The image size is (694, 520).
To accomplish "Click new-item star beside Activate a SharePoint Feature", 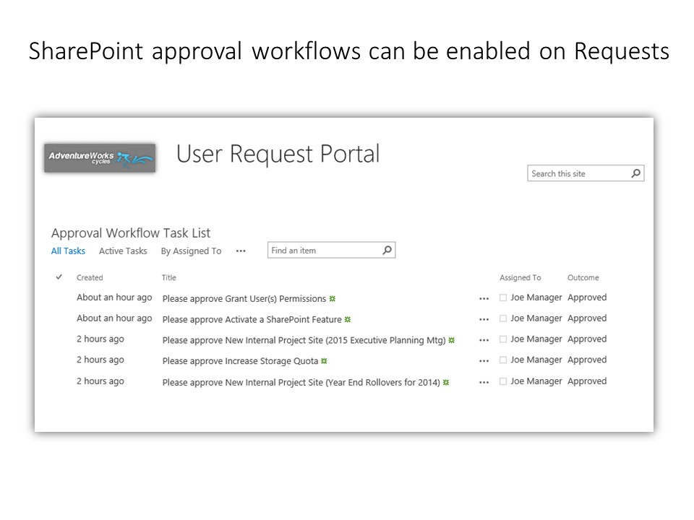I will [348, 319].
